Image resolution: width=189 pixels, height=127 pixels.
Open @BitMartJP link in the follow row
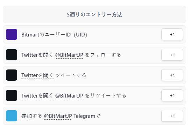point(69,55)
